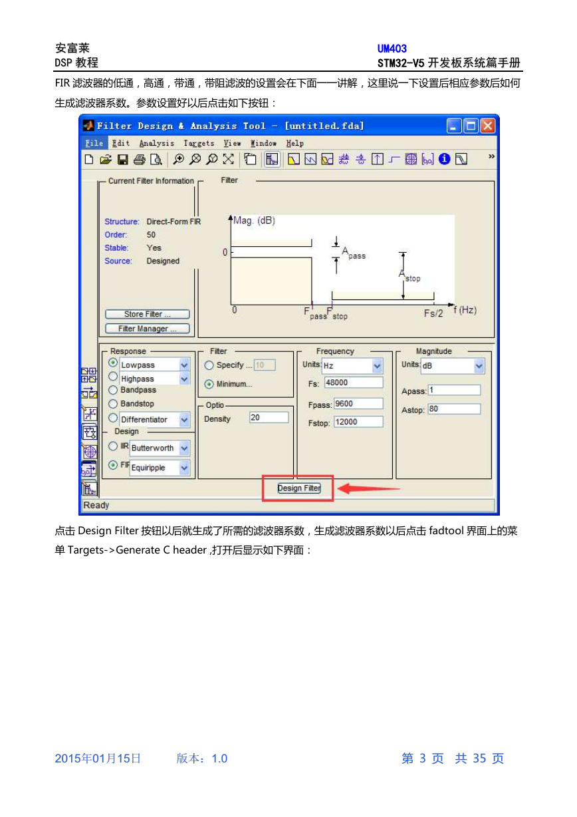Show the Filter Specifications view icon

point(272,159)
